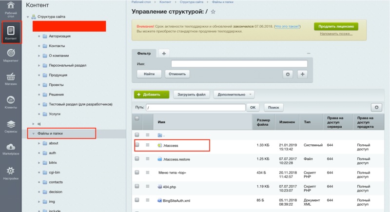Toggle the select-all checkbox in table header
Screen dimensions: 390x212
[137, 118]
